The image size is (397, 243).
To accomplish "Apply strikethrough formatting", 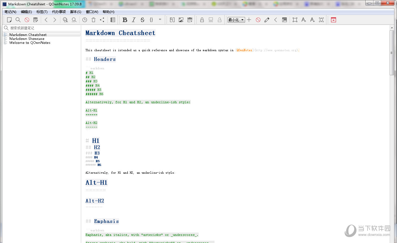I will coord(143,20).
